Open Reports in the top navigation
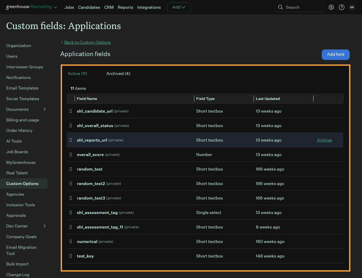 [x=125, y=7]
